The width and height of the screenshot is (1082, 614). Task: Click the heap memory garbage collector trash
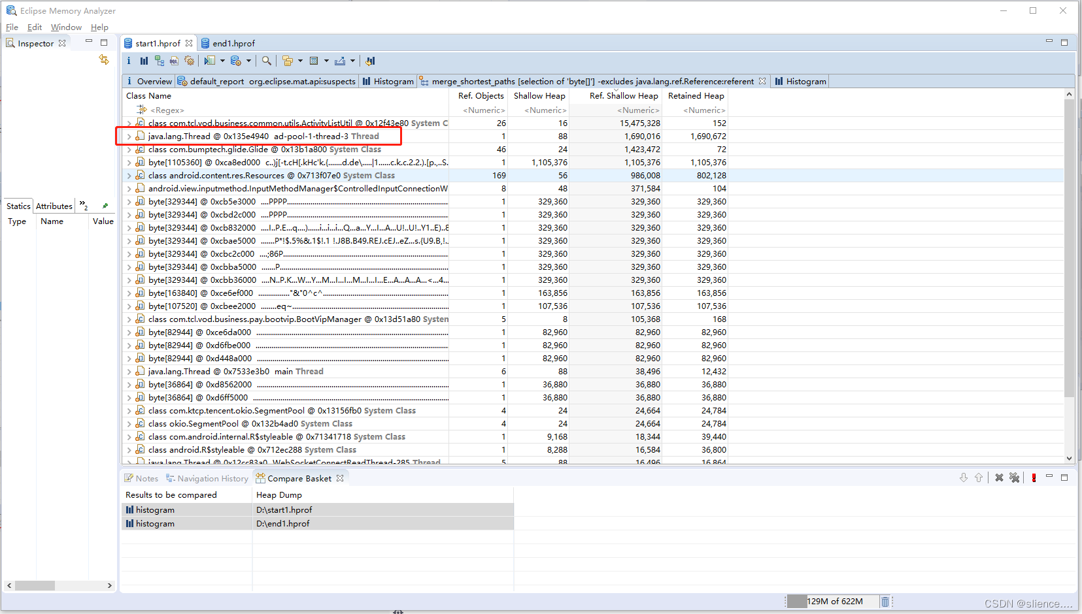885,602
